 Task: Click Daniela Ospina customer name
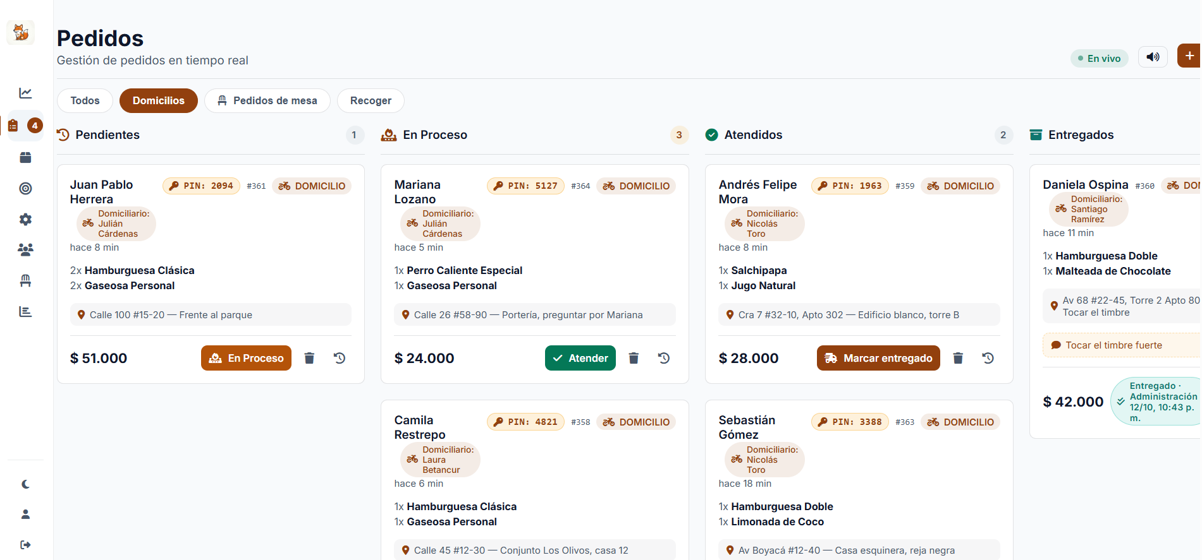(x=1085, y=184)
